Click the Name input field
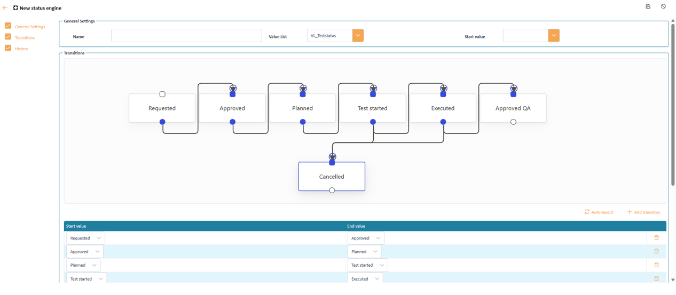The height and width of the screenshot is (295, 676). [x=186, y=36]
